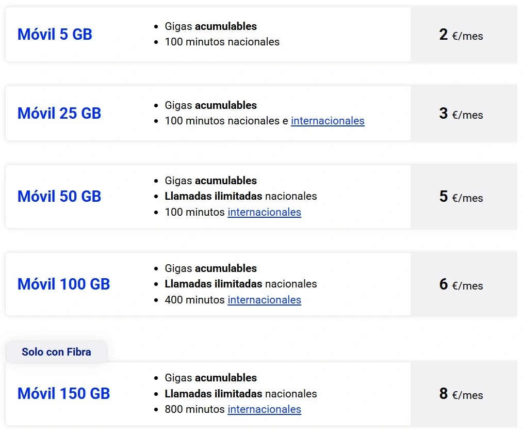Choose the Móvil 150 GB plan heading
Viewport: 523px width, 433px height.
(x=64, y=394)
